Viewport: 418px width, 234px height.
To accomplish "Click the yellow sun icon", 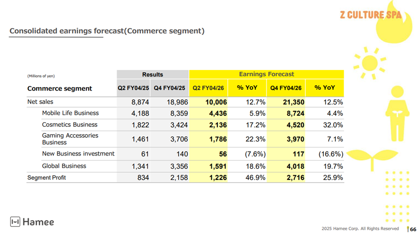I will pyautogui.click(x=369, y=63).
